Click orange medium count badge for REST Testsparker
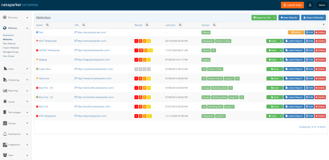 click(x=145, y=41)
